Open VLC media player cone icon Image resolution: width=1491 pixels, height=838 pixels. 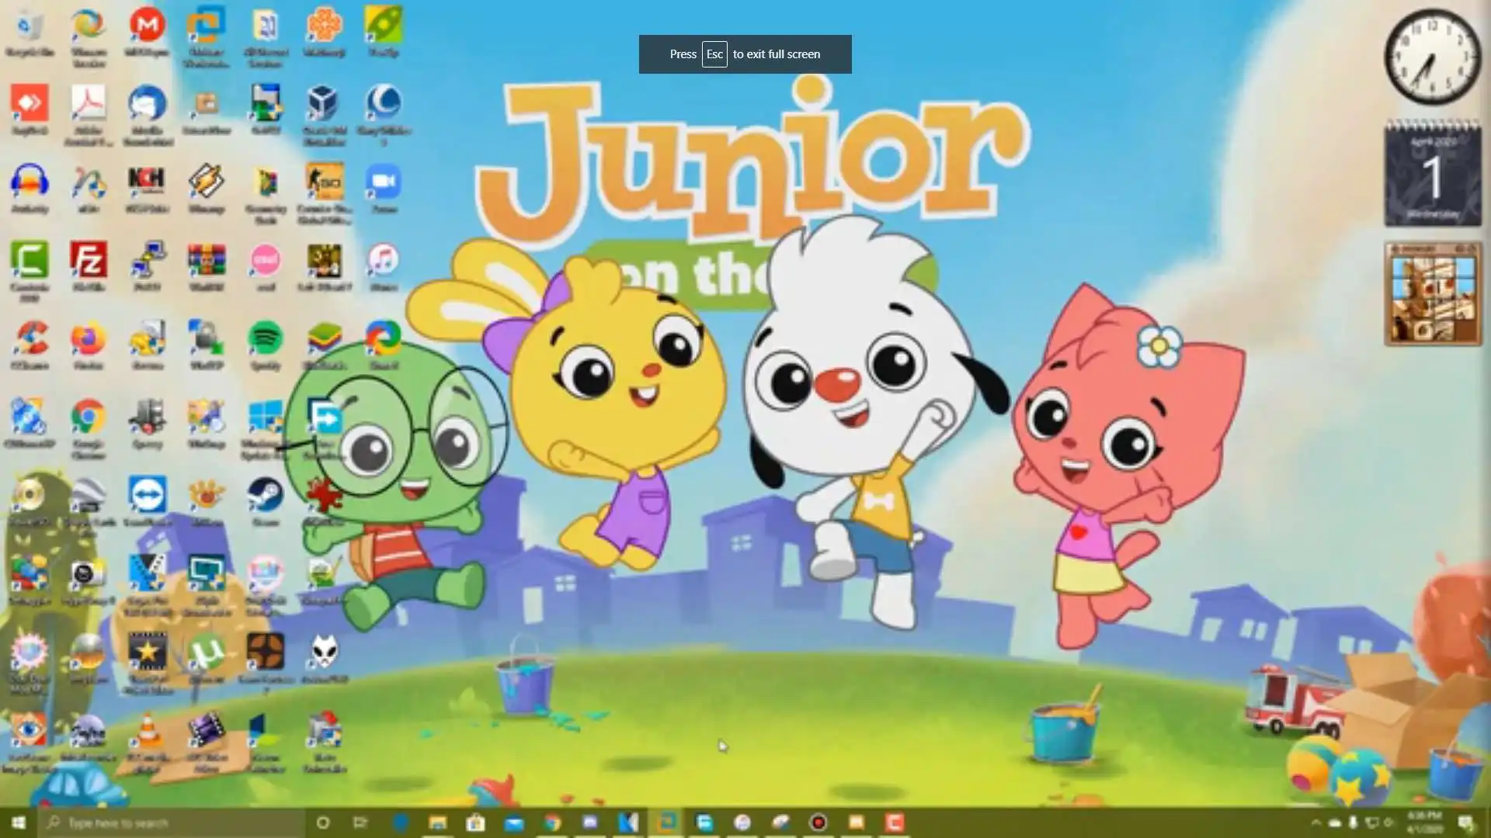coord(148,732)
